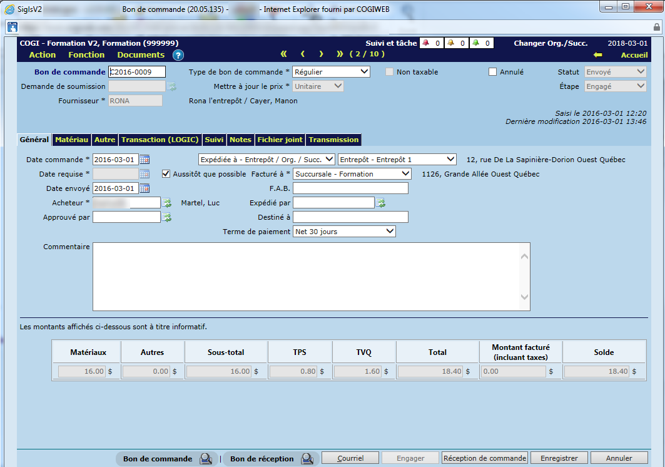Click inside the Commentaire text area

click(307, 276)
